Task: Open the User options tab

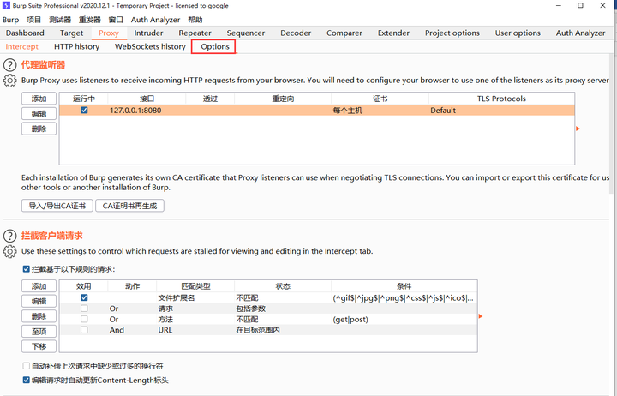Action: click(x=518, y=33)
